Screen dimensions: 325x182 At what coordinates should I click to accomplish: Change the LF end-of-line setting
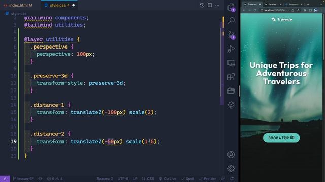click(135, 179)
